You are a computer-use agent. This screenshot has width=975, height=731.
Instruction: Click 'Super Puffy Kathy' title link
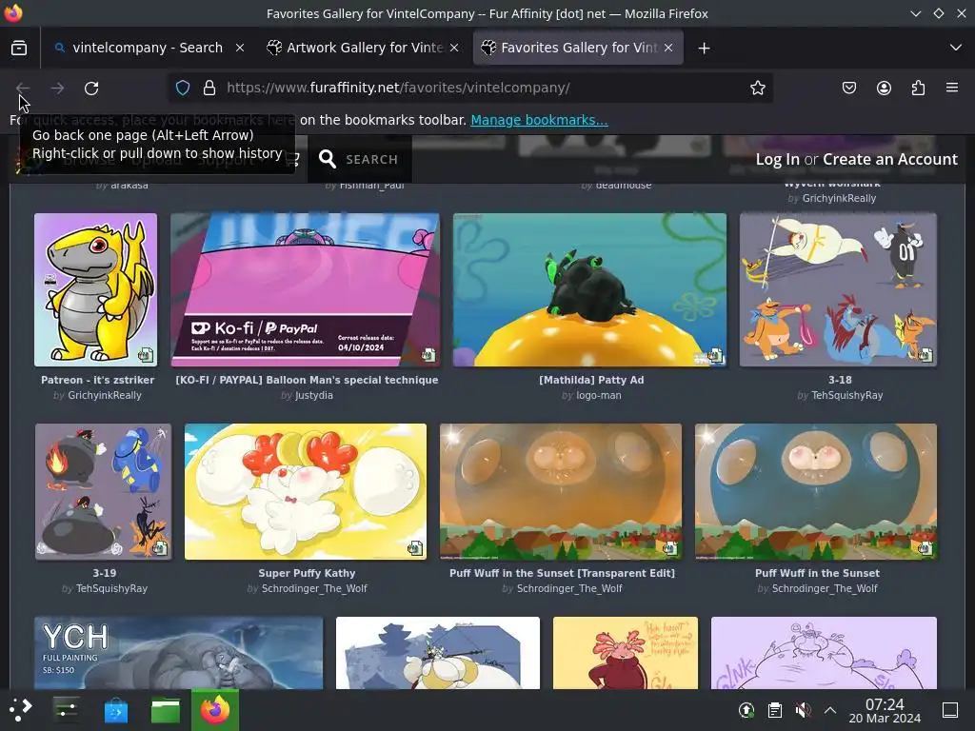click(x=308, y=573)
